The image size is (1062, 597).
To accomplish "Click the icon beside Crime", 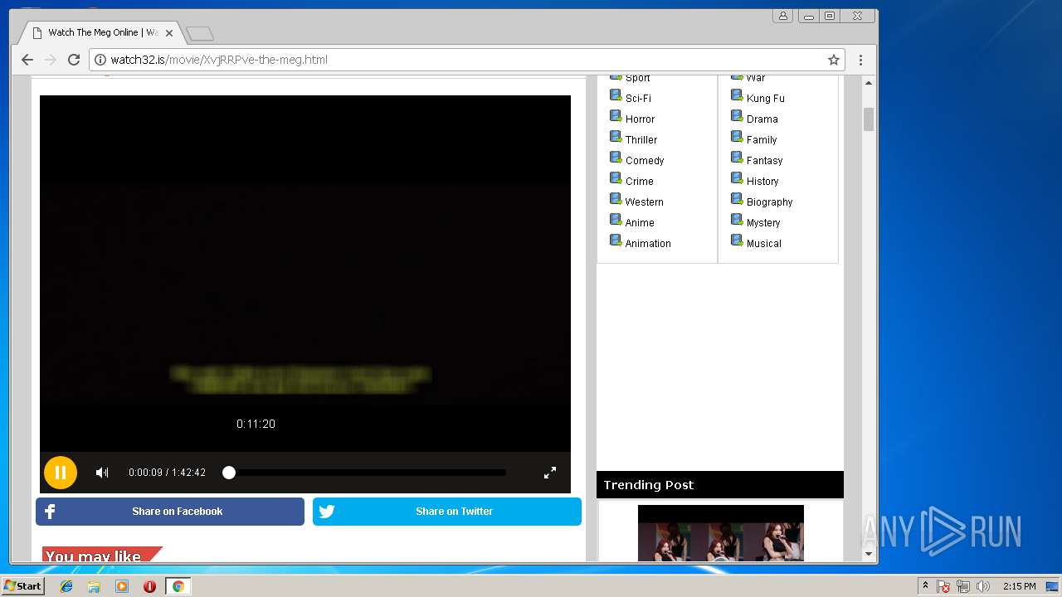I will click(616, 178).
